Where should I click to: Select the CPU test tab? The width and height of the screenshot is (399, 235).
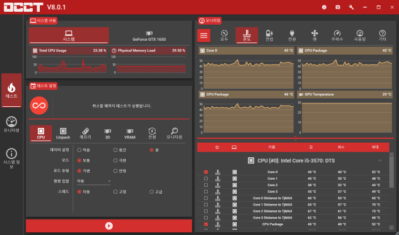(x=41, y=133)
